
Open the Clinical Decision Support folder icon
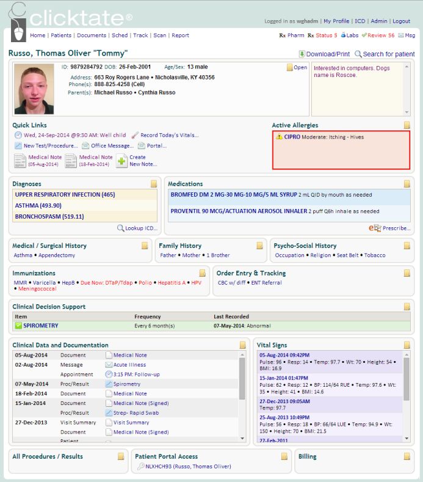(x=407, y=307)
